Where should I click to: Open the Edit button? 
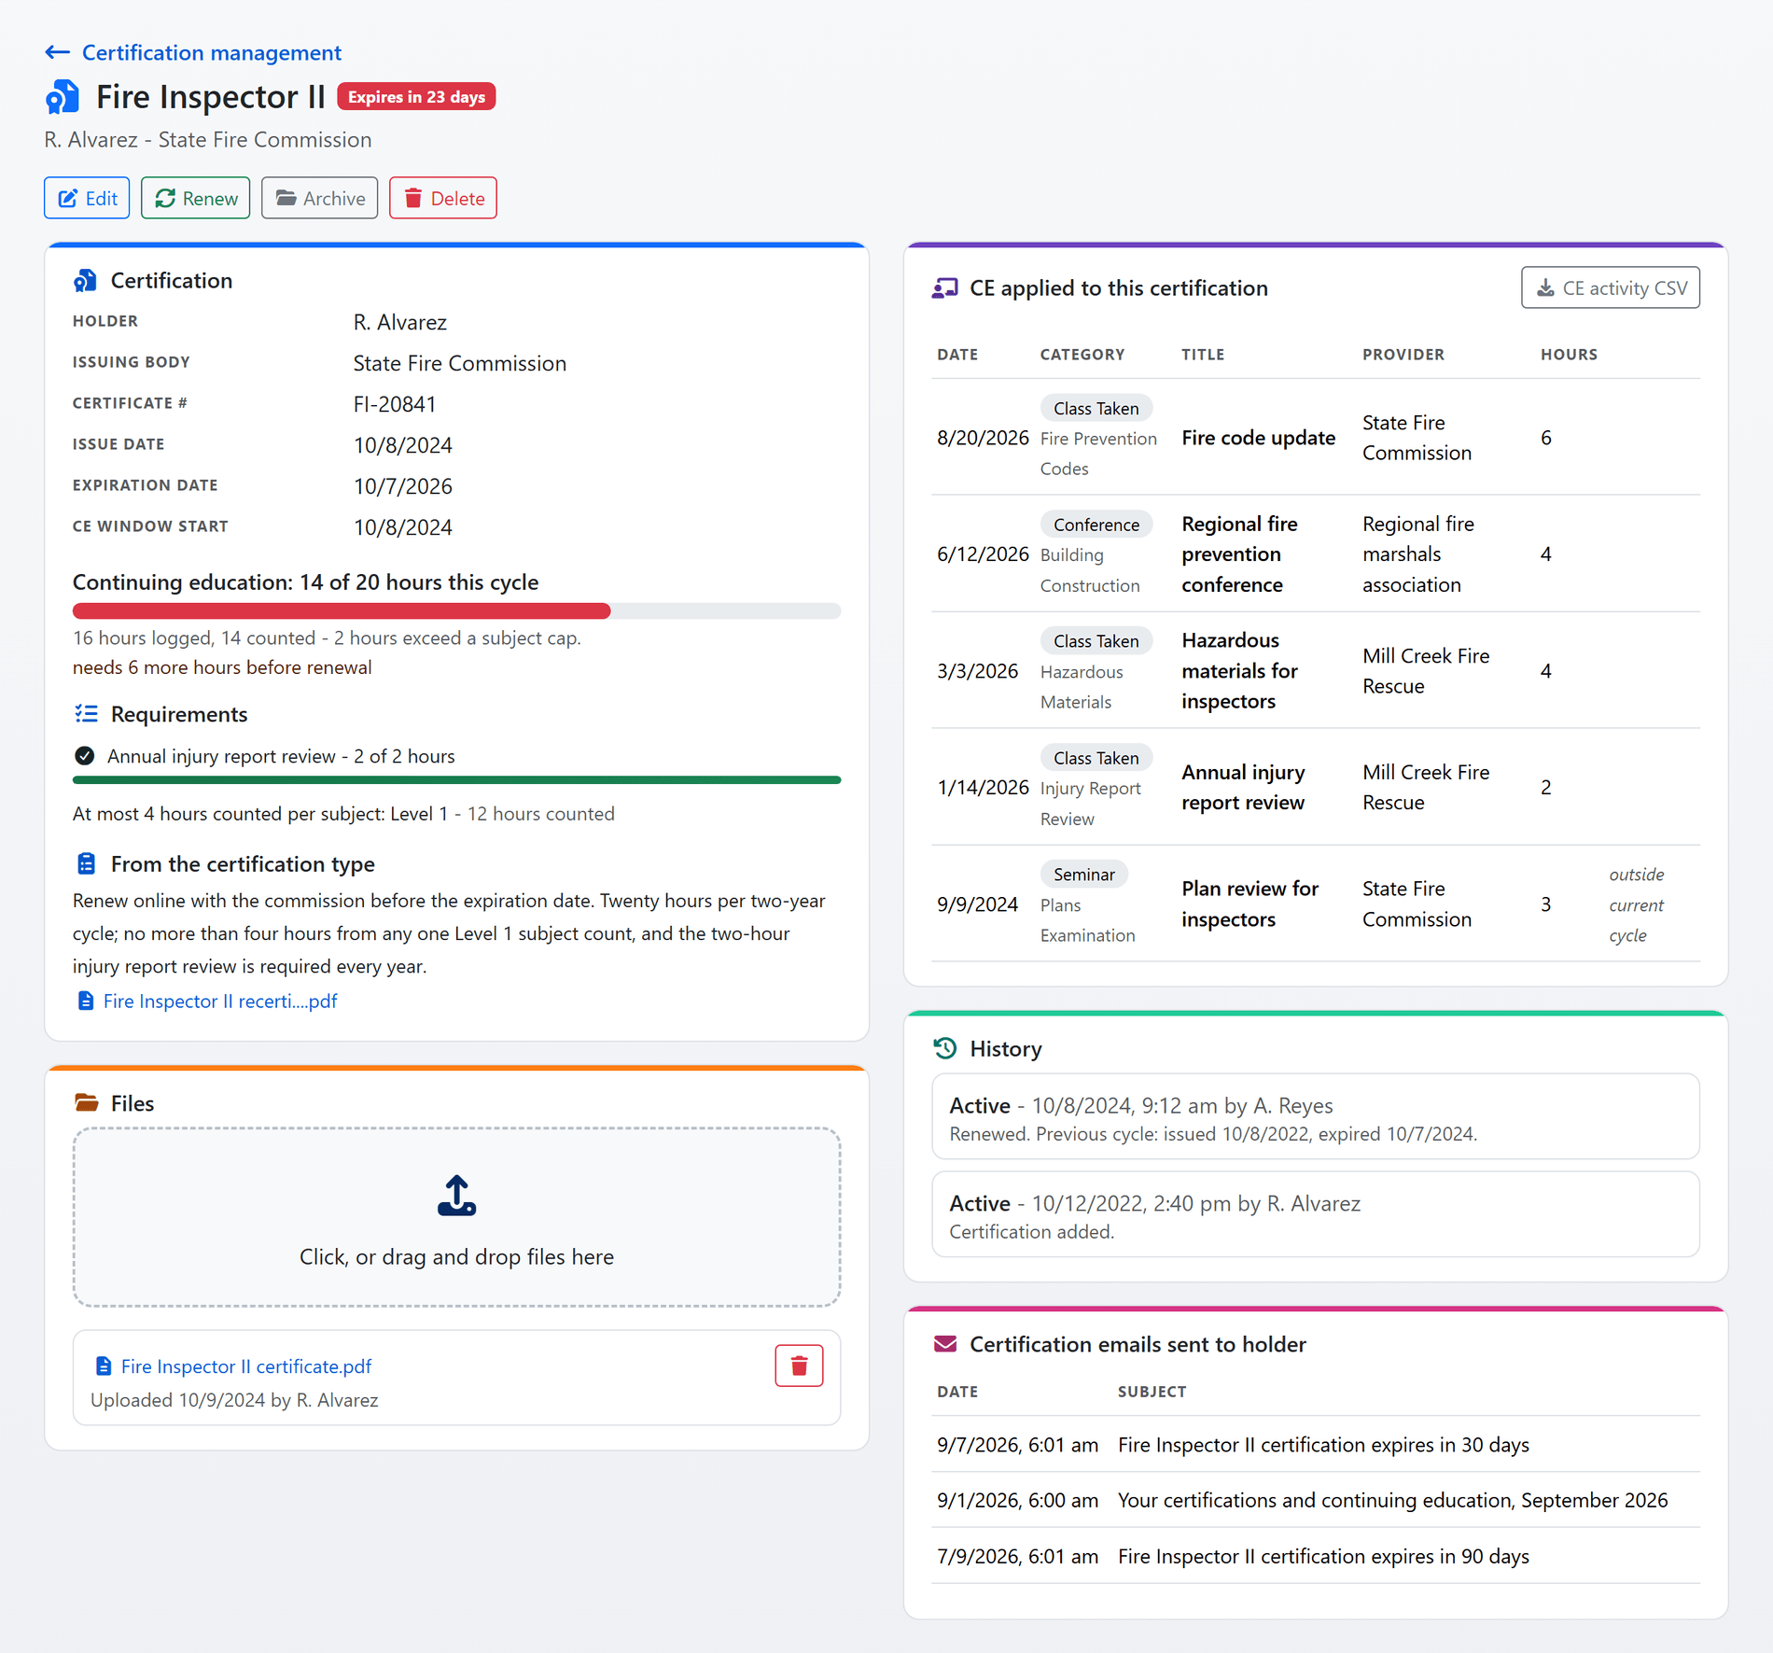[x=87, y=198]
